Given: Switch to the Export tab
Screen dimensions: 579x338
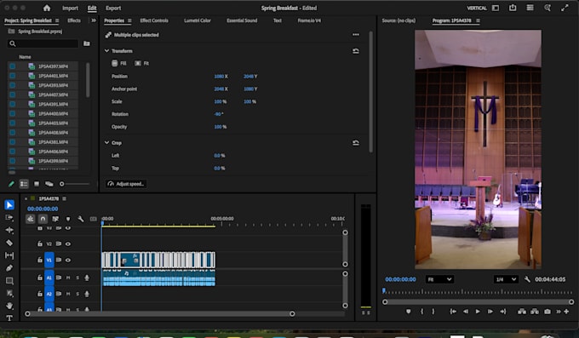Looking at the screenshot, I should pos(113,9).
